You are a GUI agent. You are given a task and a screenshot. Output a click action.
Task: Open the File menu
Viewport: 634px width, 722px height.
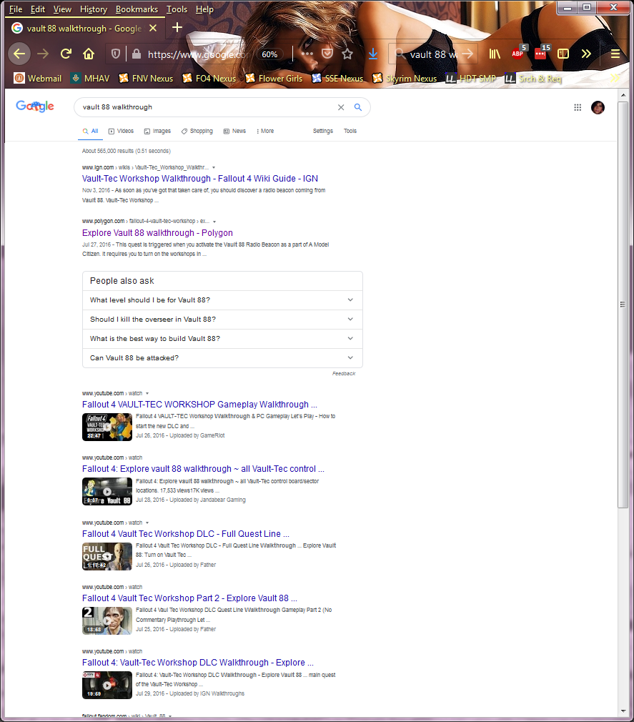coord(16,9)
